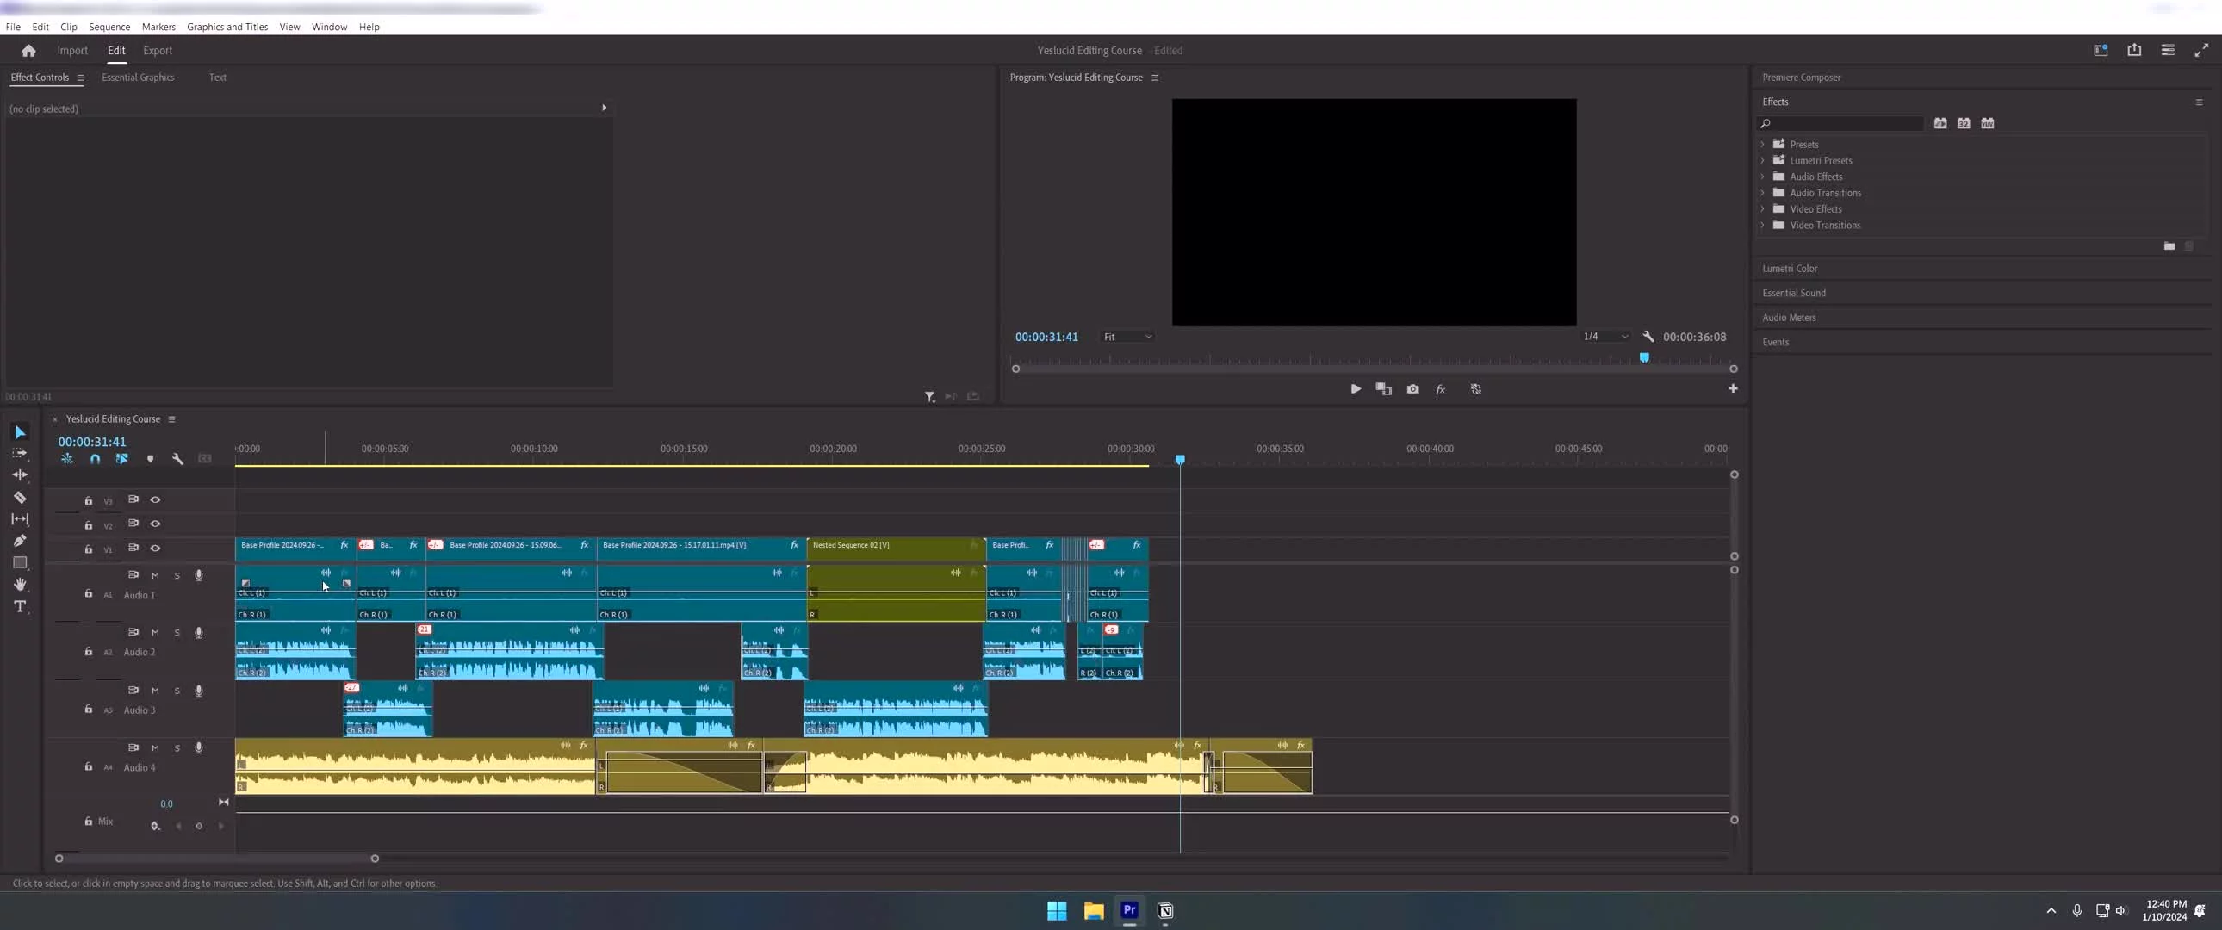Select the Rectangle tool
2222x930 pixels.
20,562
